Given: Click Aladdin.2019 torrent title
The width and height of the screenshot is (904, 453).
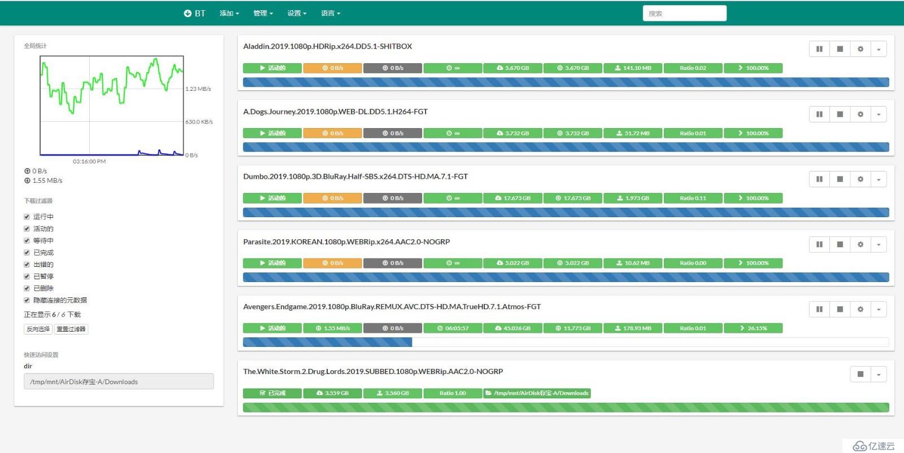Looking at the screenshot, I should [328, 46].
